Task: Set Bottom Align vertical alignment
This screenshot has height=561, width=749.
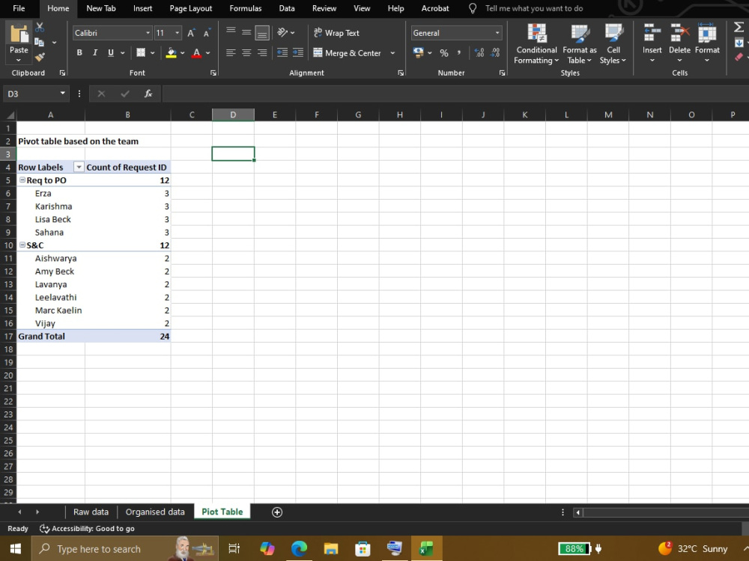Action: pos(262,33)
